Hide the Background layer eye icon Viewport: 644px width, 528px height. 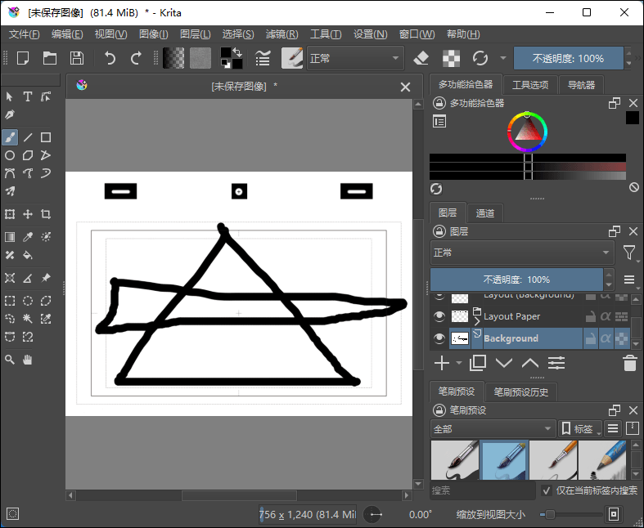click(439, 338)
